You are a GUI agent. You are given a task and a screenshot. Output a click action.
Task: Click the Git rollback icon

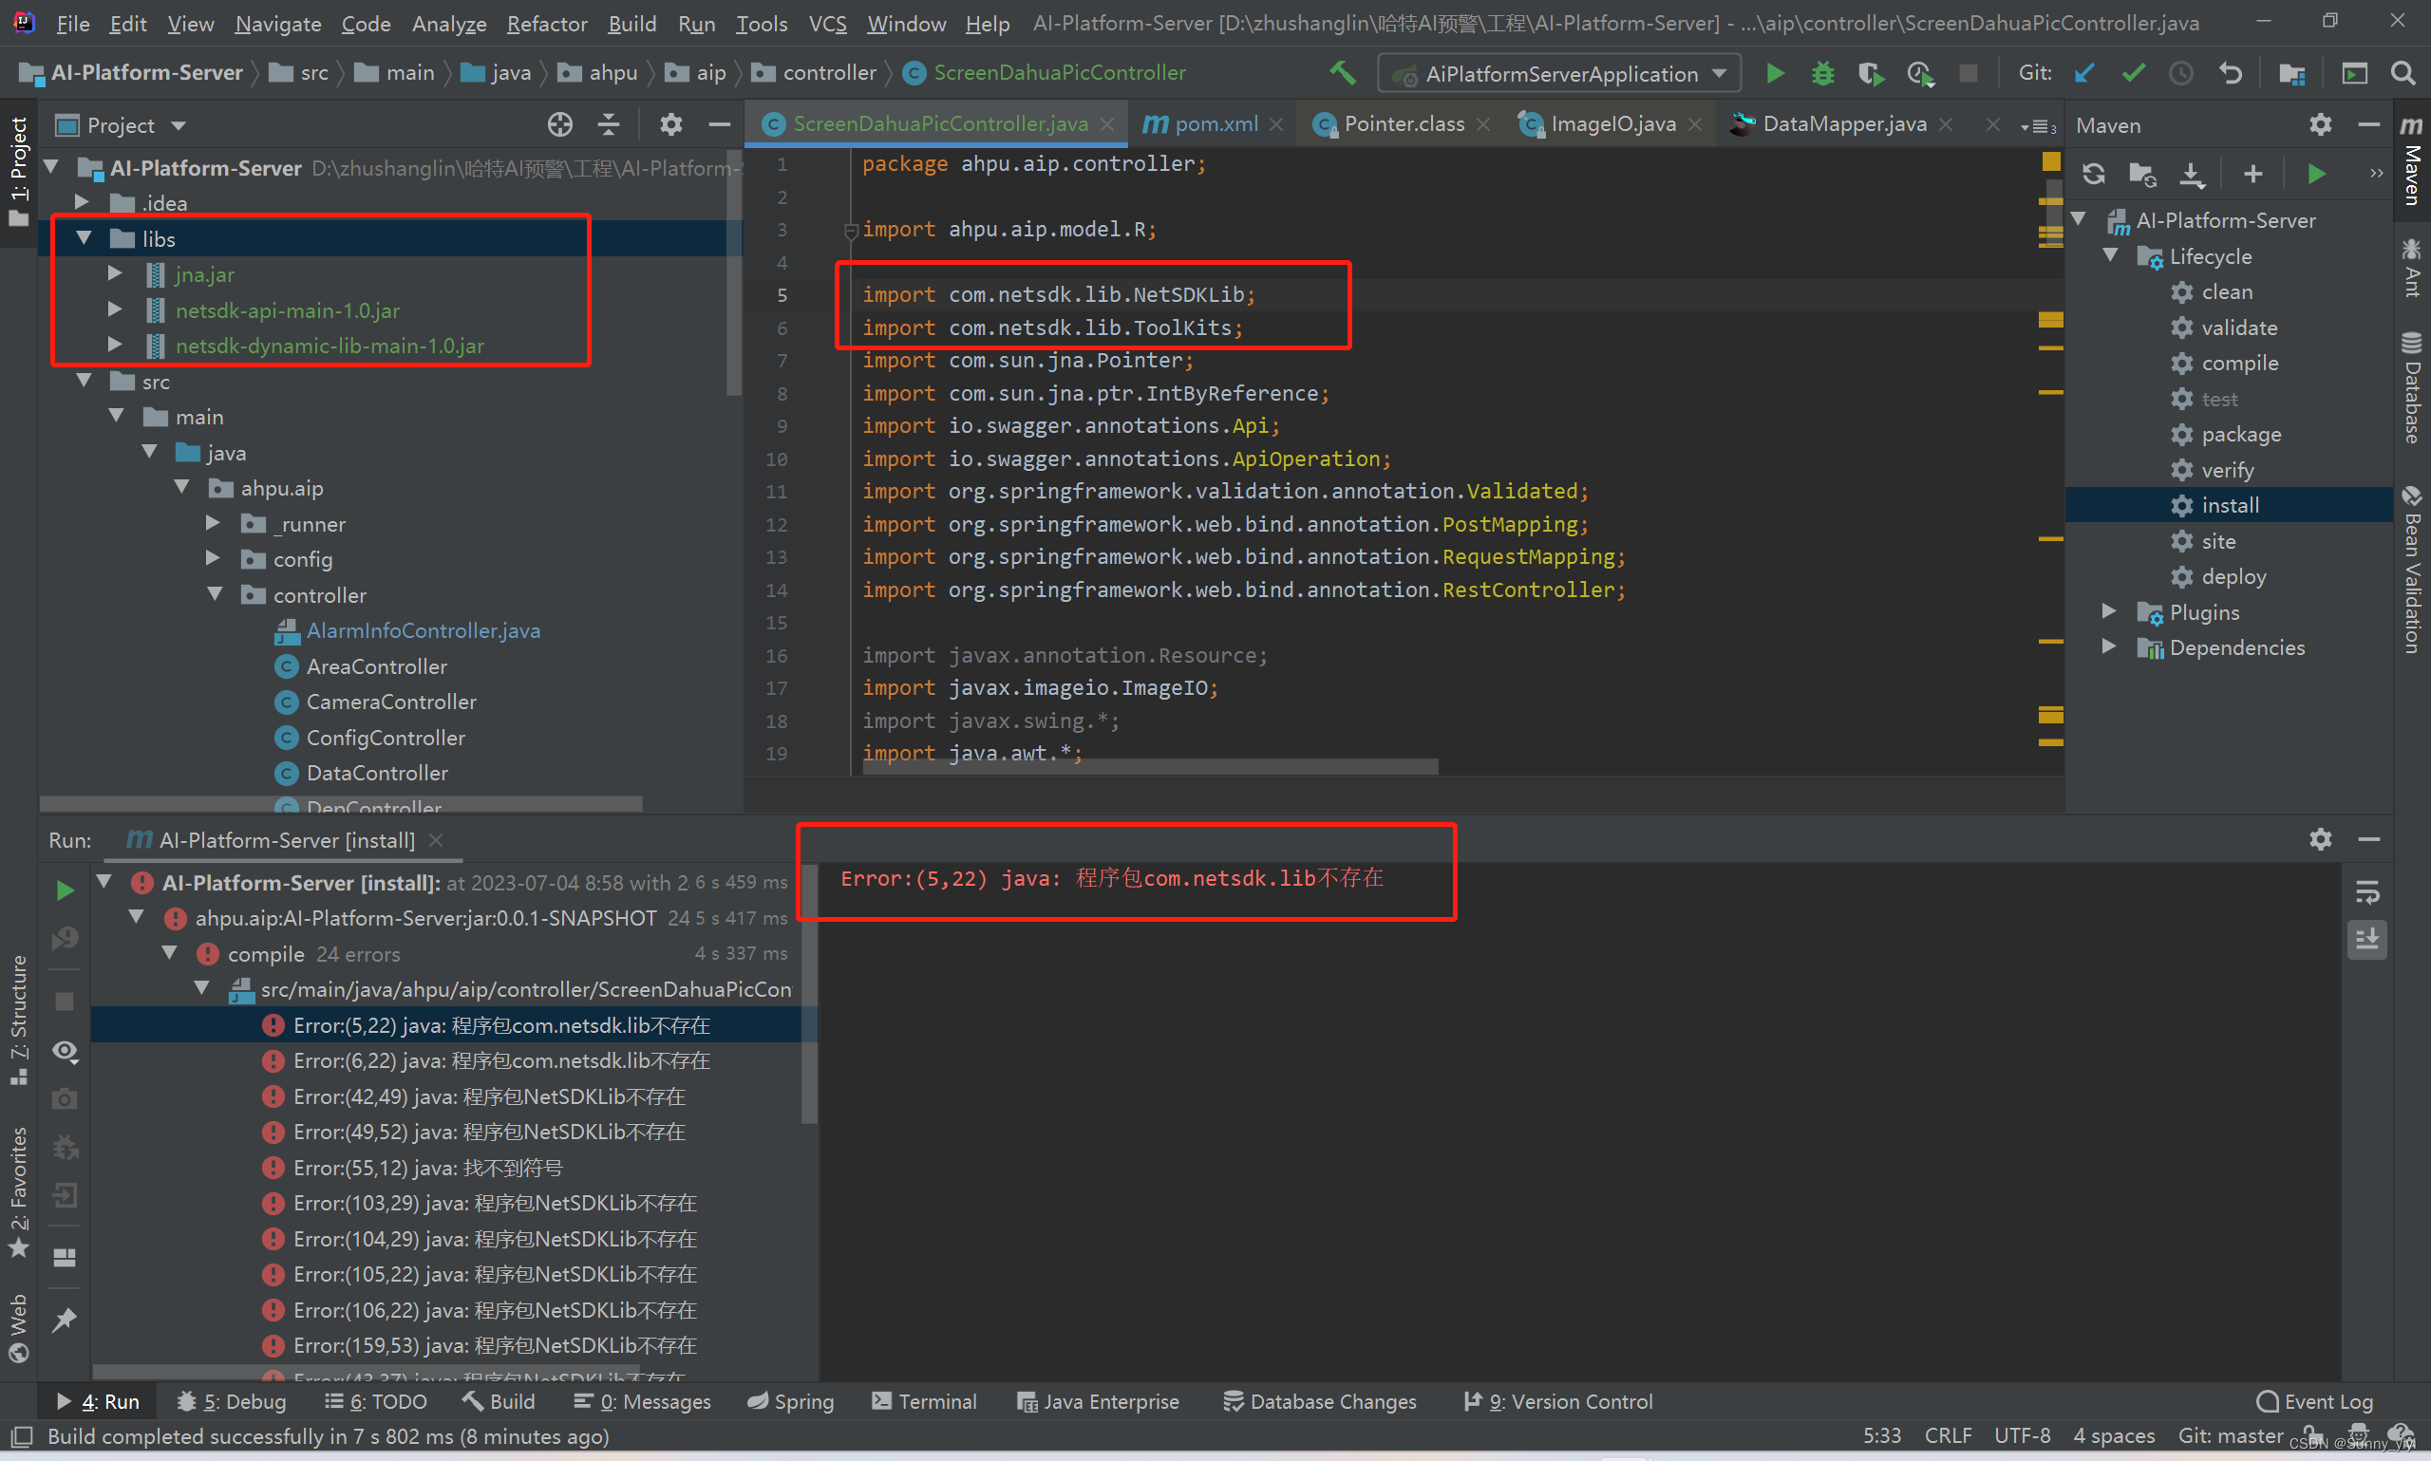[2230, 73]
